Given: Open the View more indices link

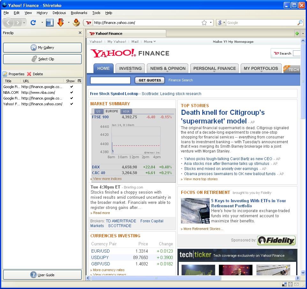Looking at the screenshot, I should [107, 179].
